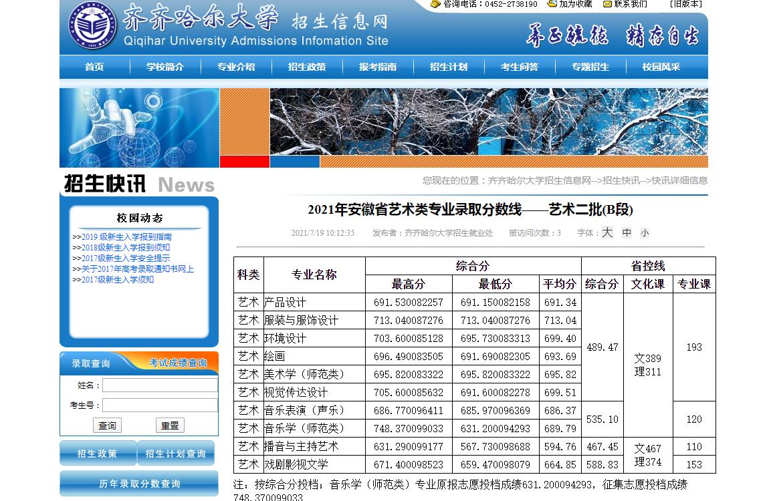Click the 重置 reset button

(x=170, y=426)
